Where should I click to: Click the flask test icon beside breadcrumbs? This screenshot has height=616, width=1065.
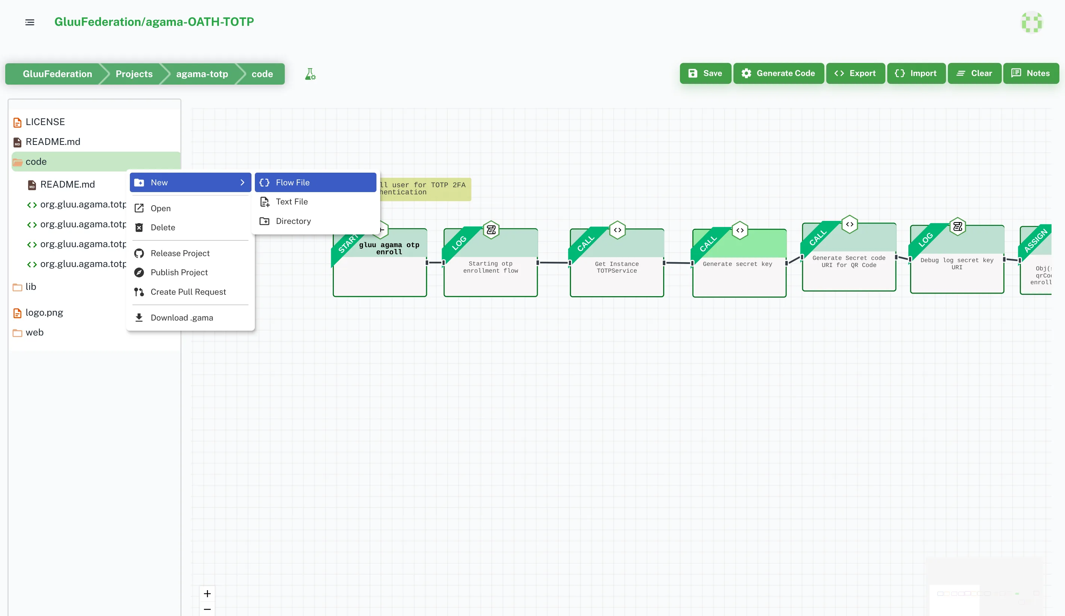tap(310, 74)
